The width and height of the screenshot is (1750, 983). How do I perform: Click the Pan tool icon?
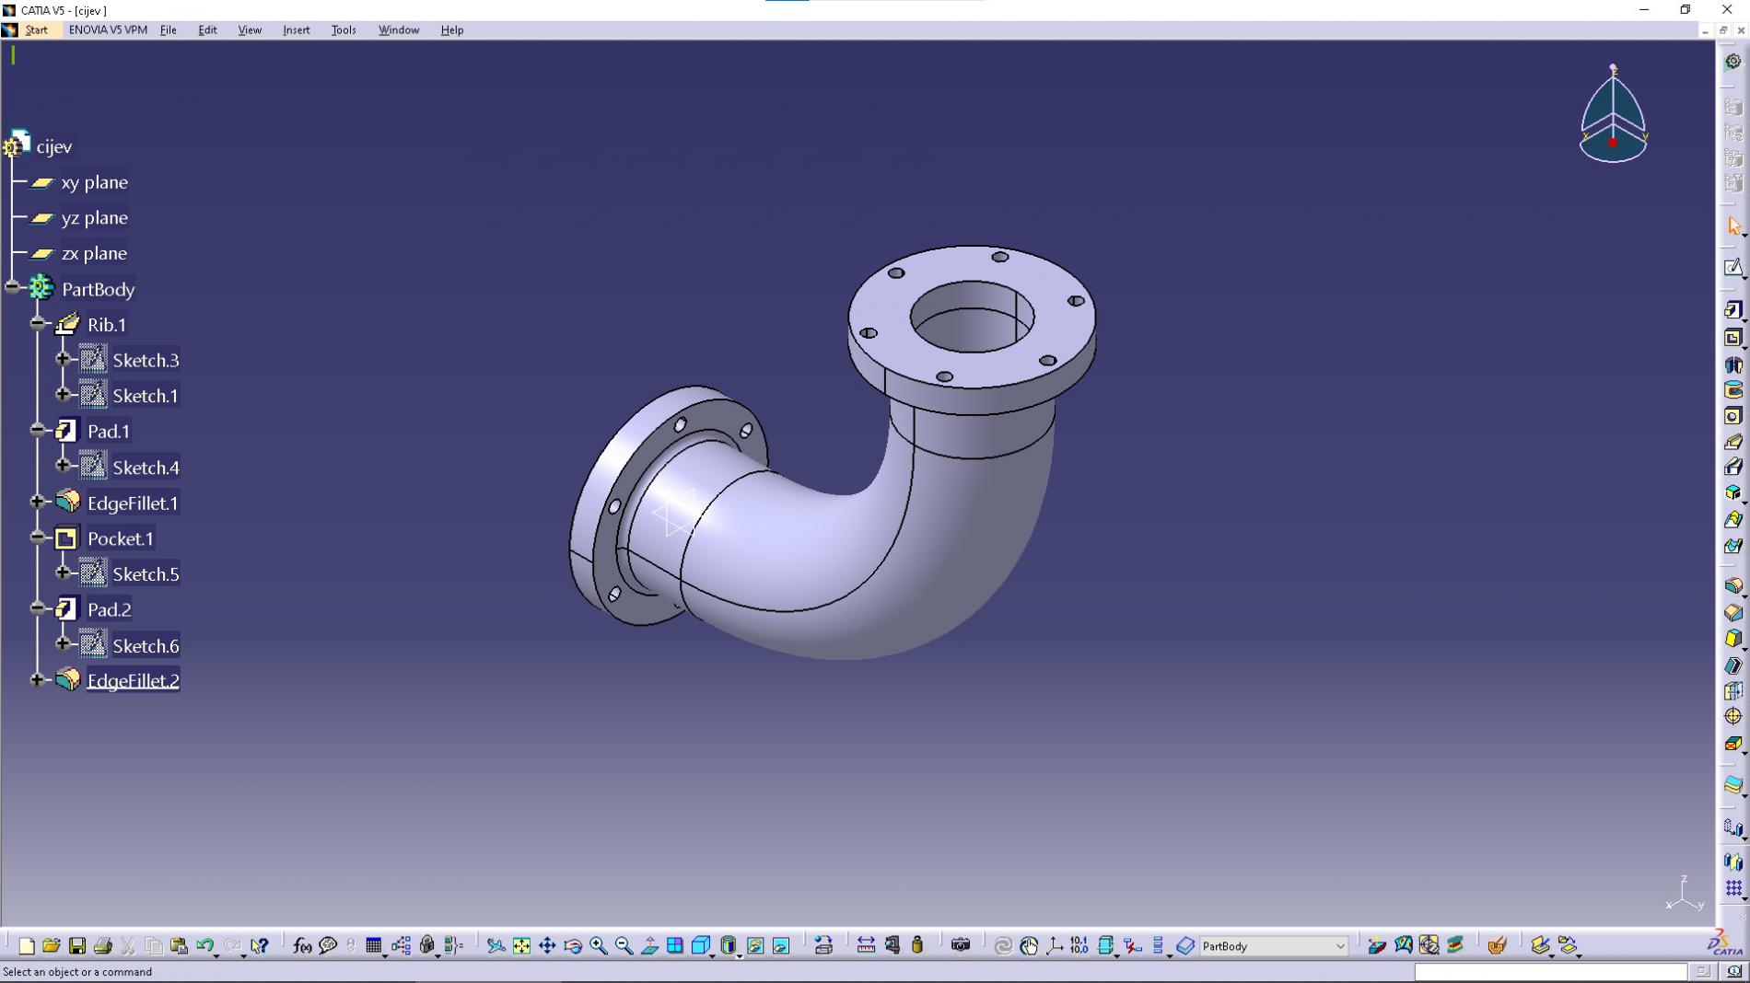pyautogui.click(x=547, y=945)
